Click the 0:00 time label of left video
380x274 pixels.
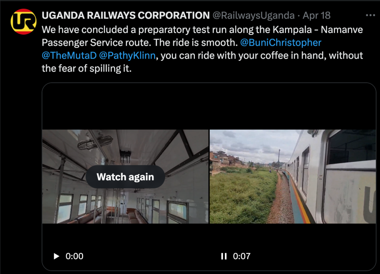(x=74, y=256)
